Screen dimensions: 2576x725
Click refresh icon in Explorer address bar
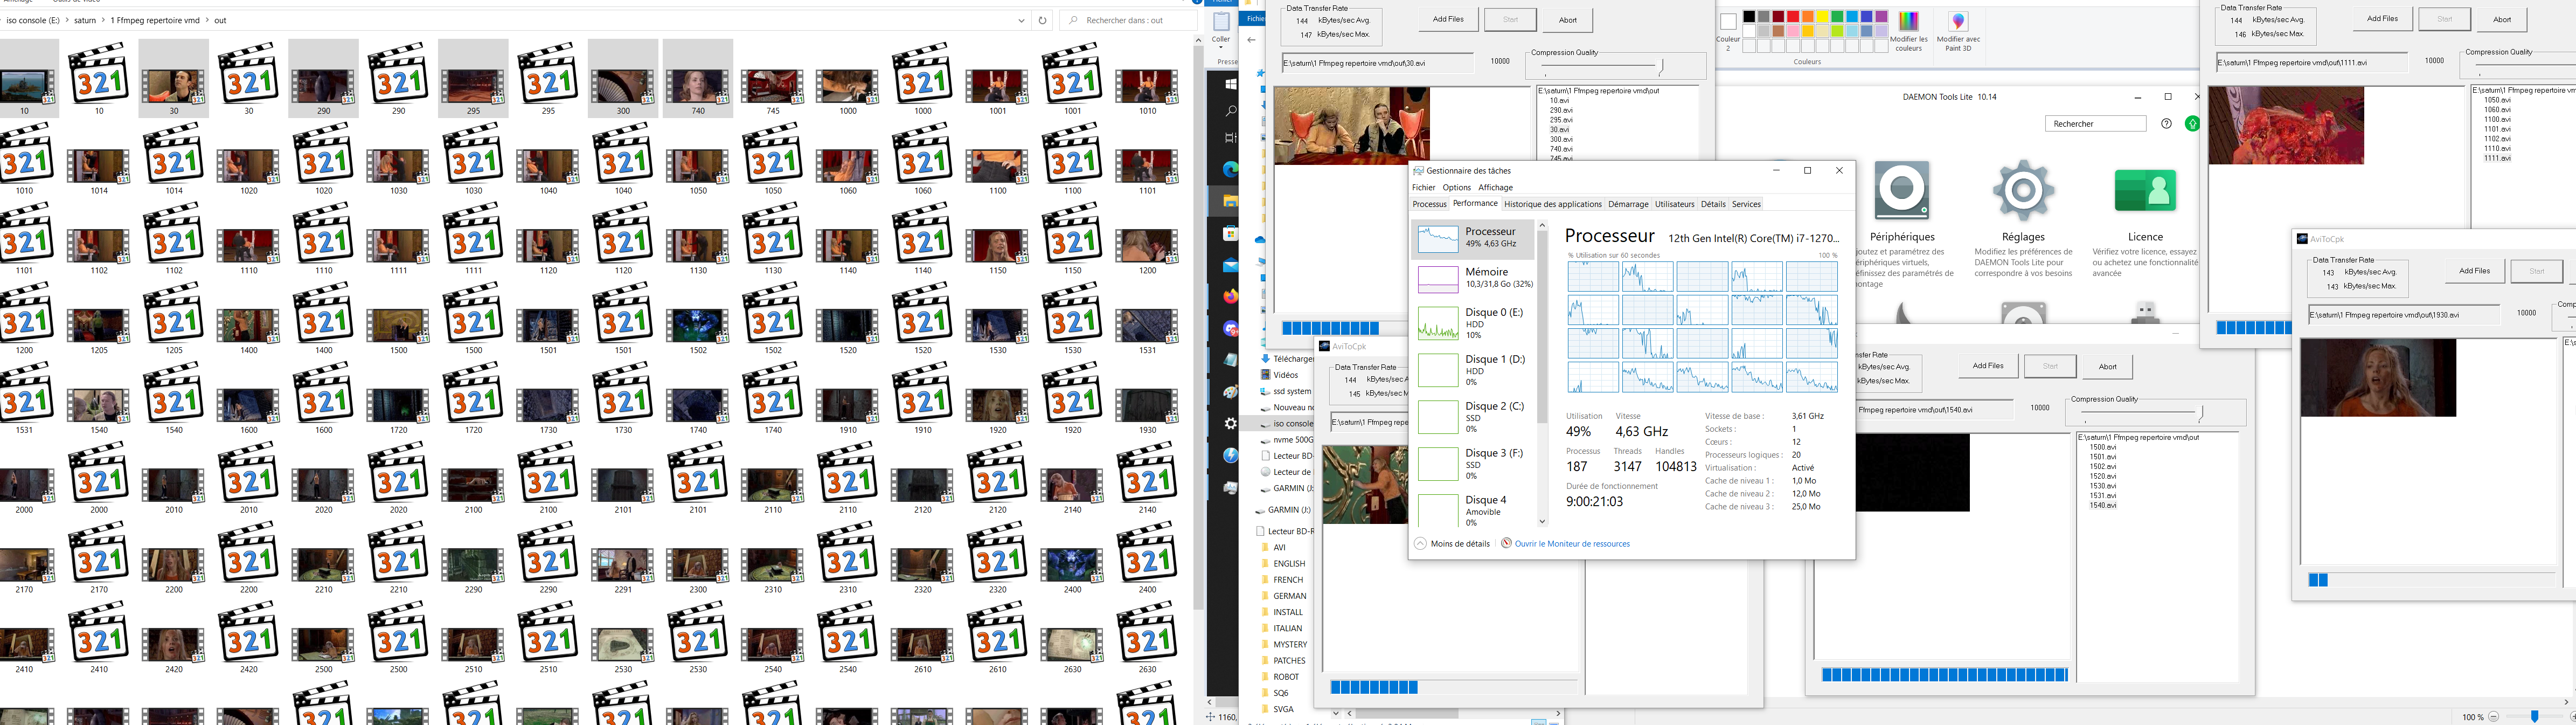click(x=1042, y=20)
